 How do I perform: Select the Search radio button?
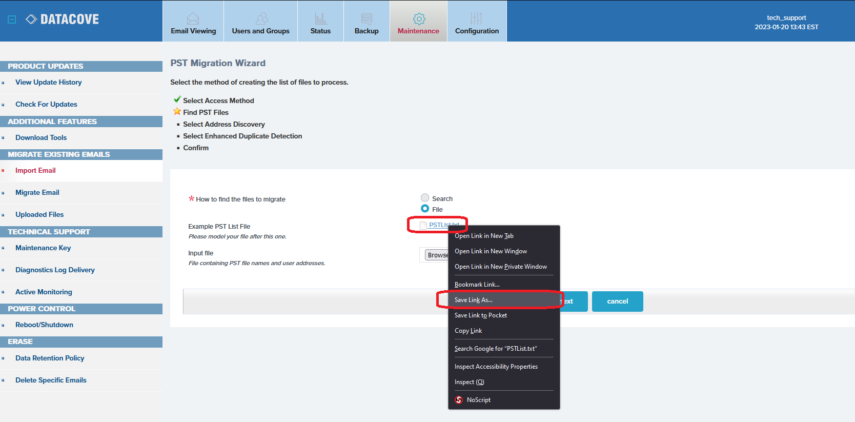coord(425,198)
